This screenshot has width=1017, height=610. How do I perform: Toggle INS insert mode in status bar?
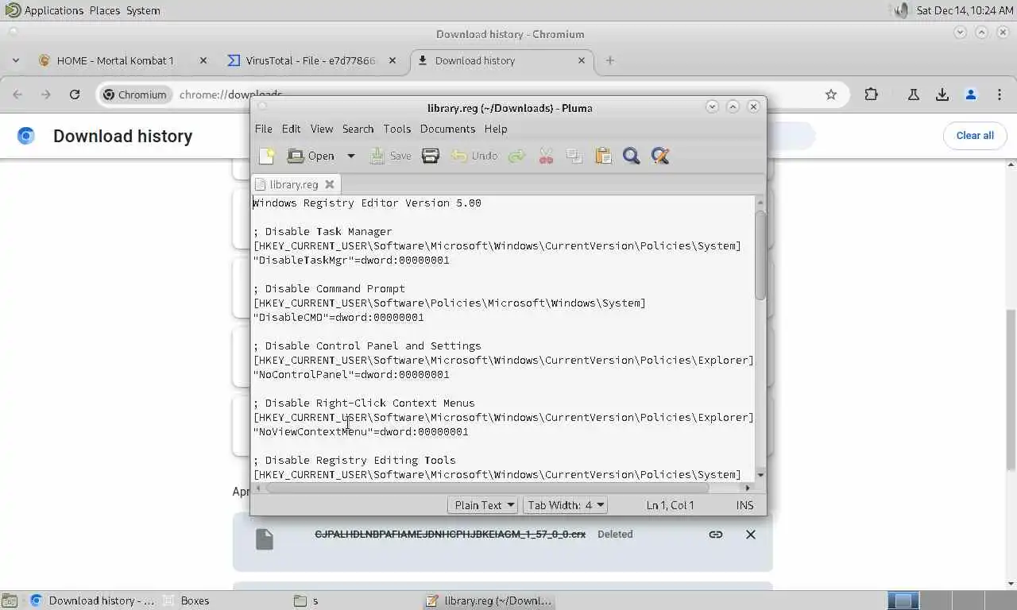744,505
